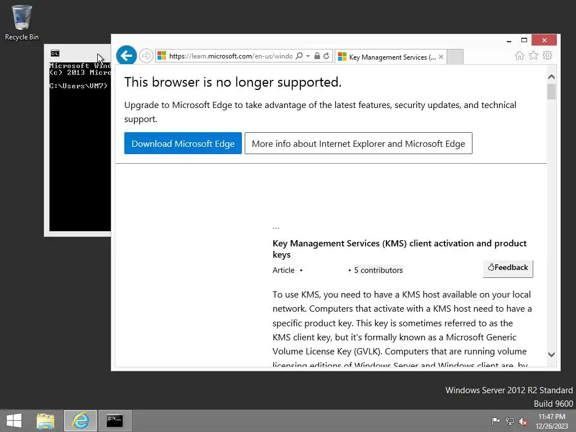576x432 pixels.
Task: Refresh the page with the reload icon
Action: click(x=326, y=56)
